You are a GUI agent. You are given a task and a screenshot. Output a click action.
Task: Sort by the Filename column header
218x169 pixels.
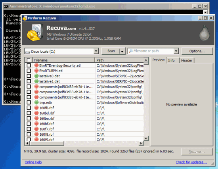click(64, 60)
